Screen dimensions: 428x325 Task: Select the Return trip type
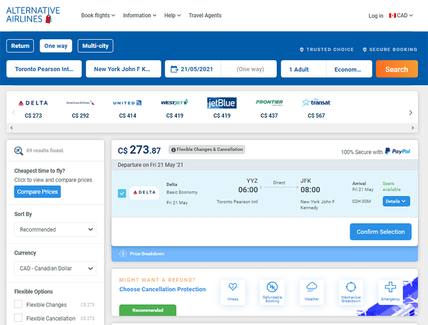[20, 46]
